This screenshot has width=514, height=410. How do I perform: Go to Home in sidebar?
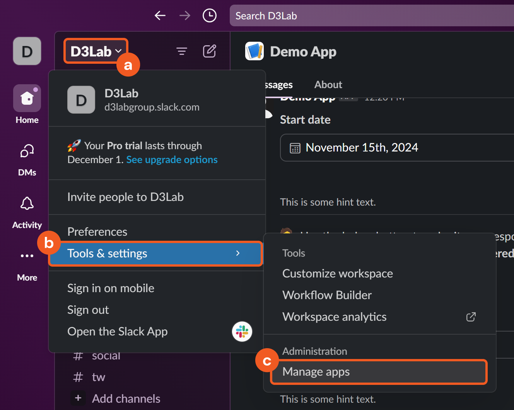27,98
